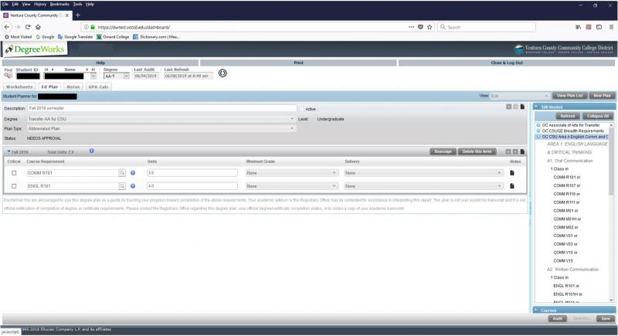
Task: Switch to the Worksheets tab
Action: (19, 87)
